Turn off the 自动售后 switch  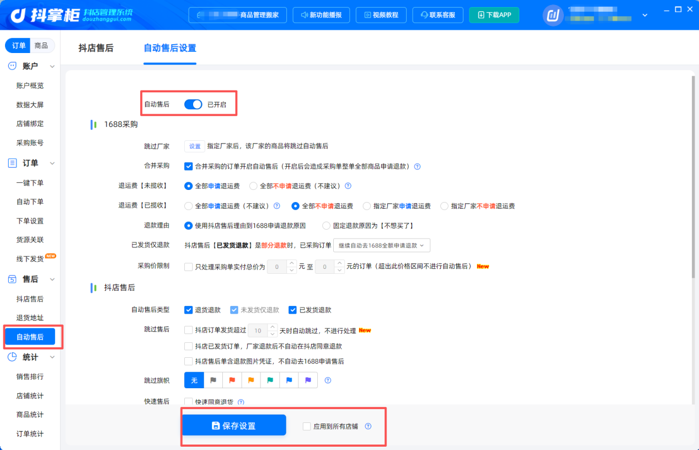[x=193, y=104]
